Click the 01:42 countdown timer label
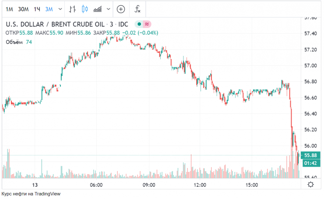 310,163
